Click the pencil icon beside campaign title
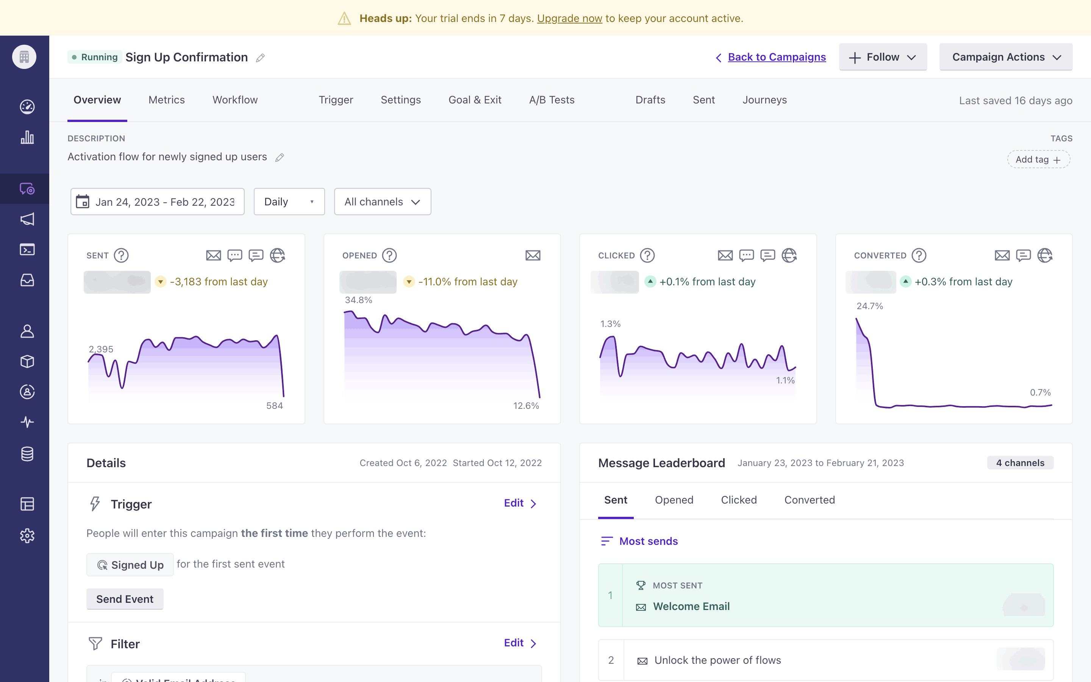The image size is (1091, 682). click(x=260, y=58)
